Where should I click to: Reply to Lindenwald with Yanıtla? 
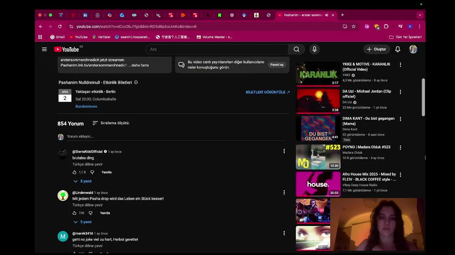[x=105, y=213]
